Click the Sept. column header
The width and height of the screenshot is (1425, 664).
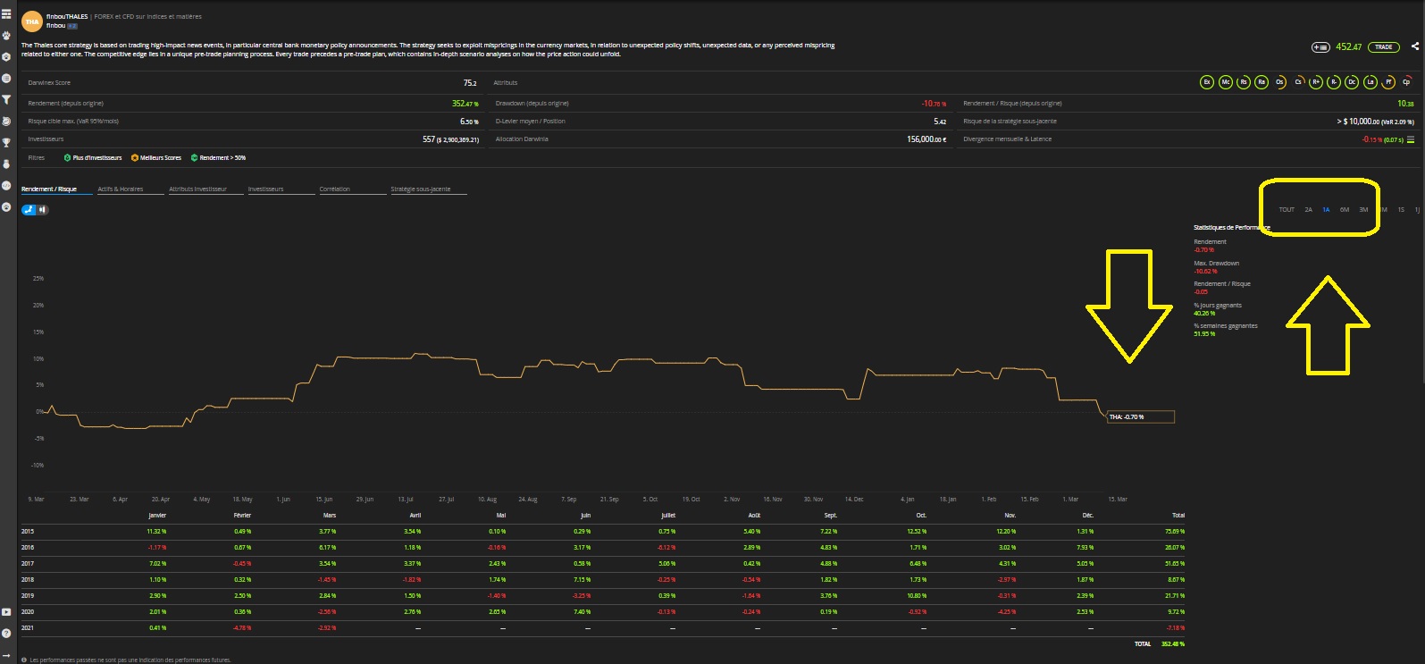coord(831,516)
